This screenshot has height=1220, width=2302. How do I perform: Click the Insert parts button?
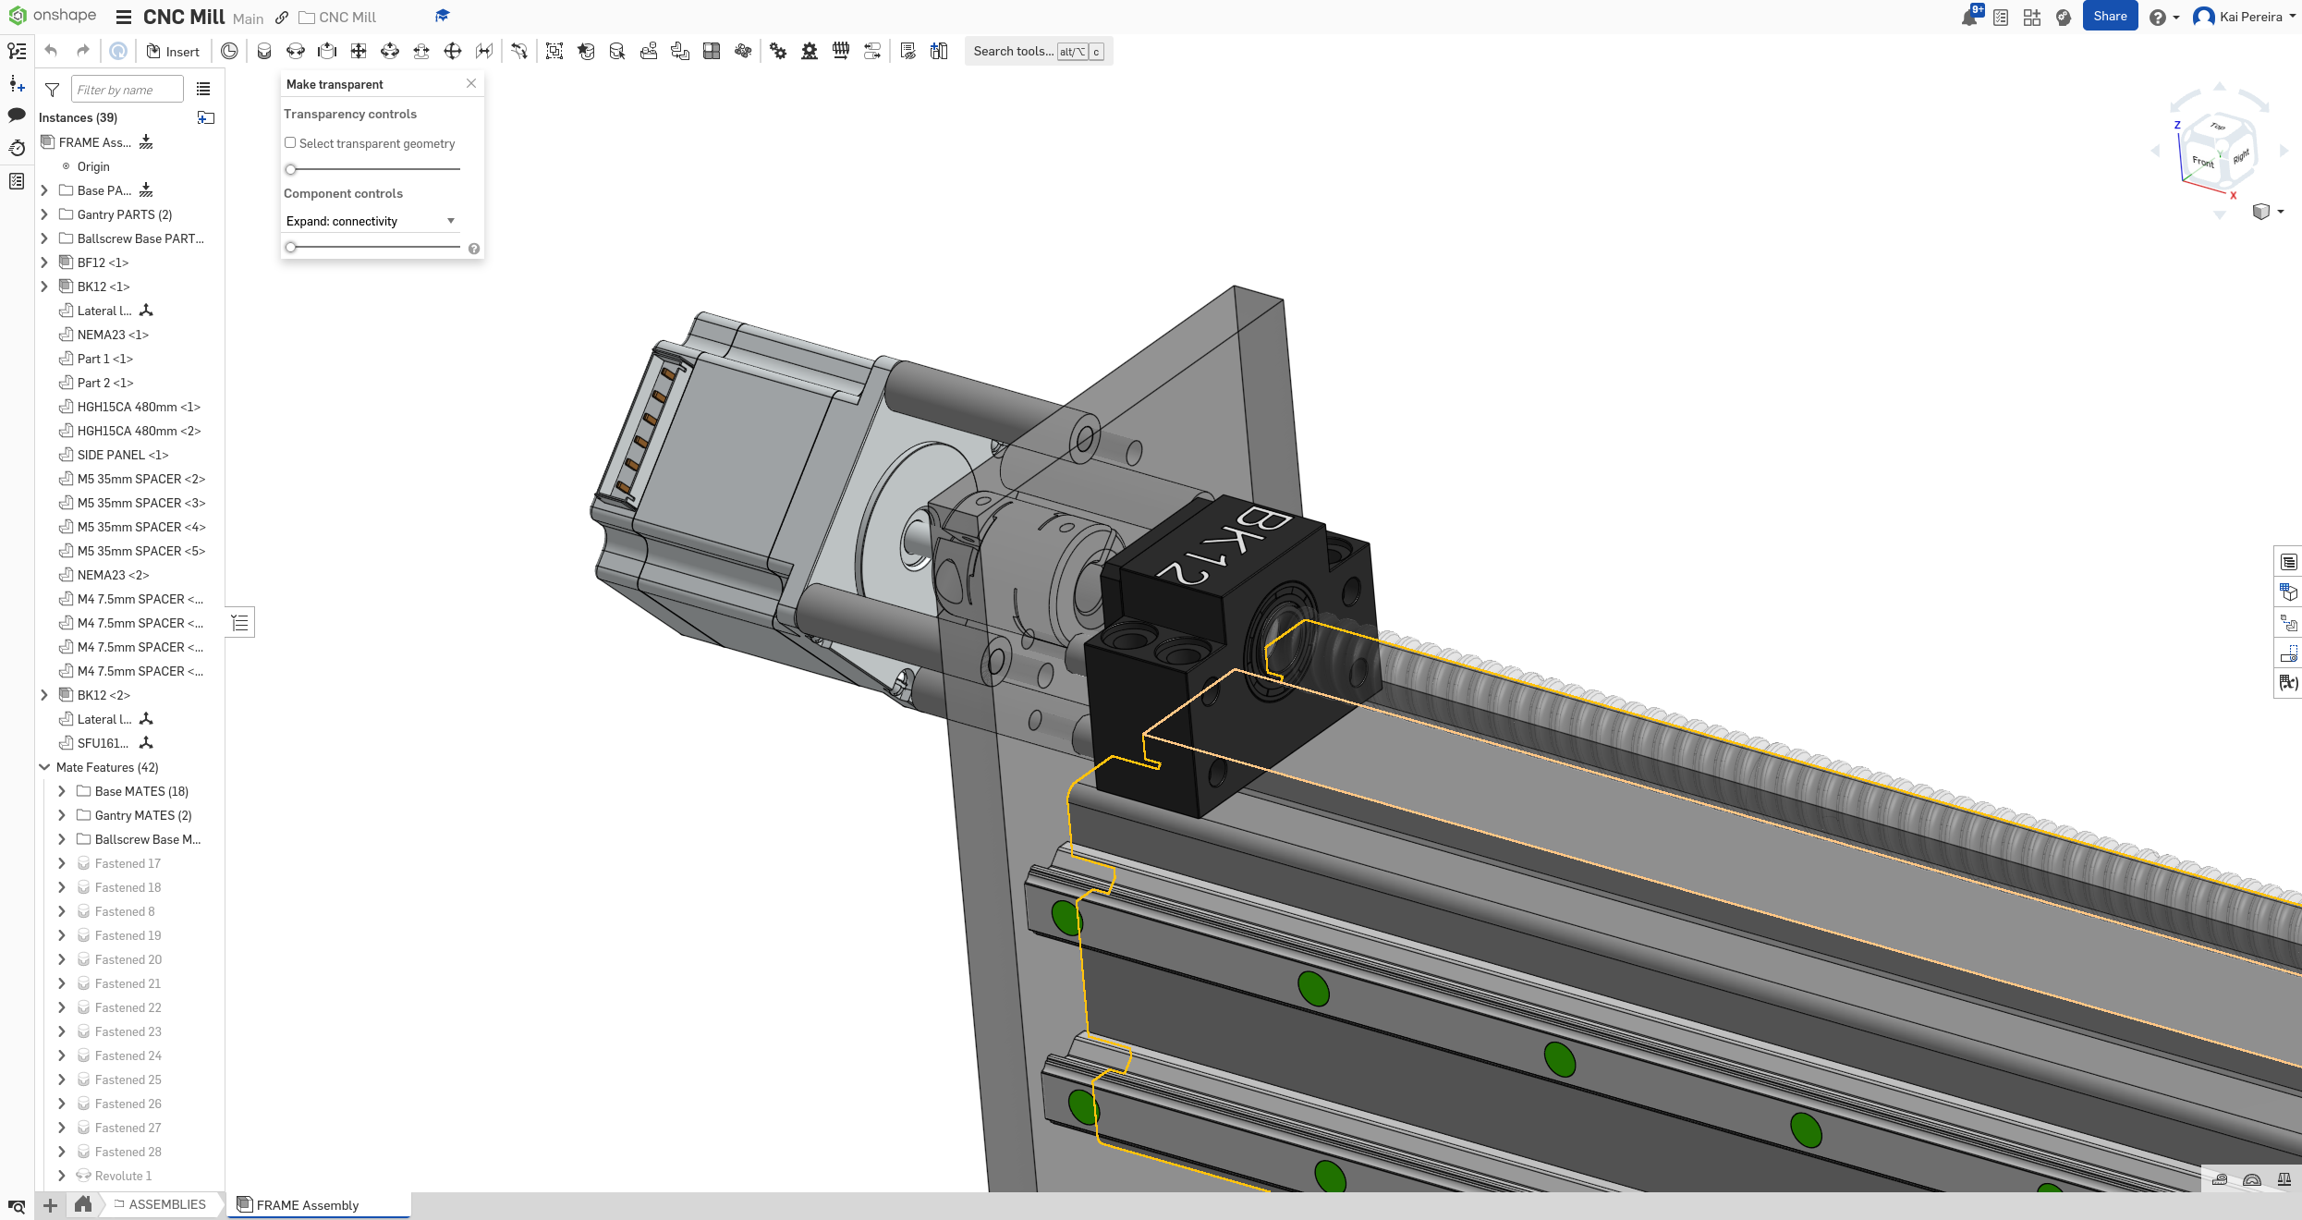point(173,52)
